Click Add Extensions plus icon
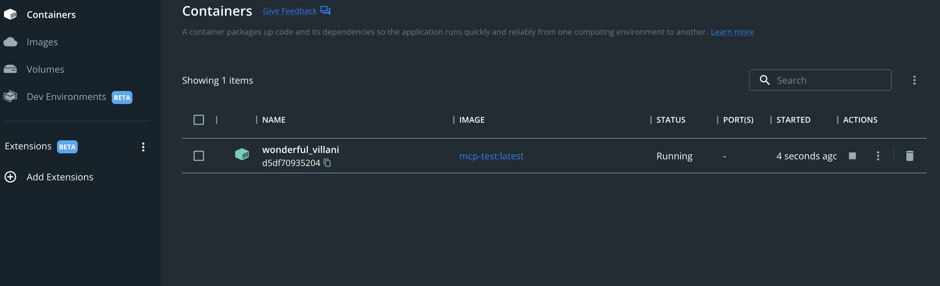940x286 pixels. [10, 177]
